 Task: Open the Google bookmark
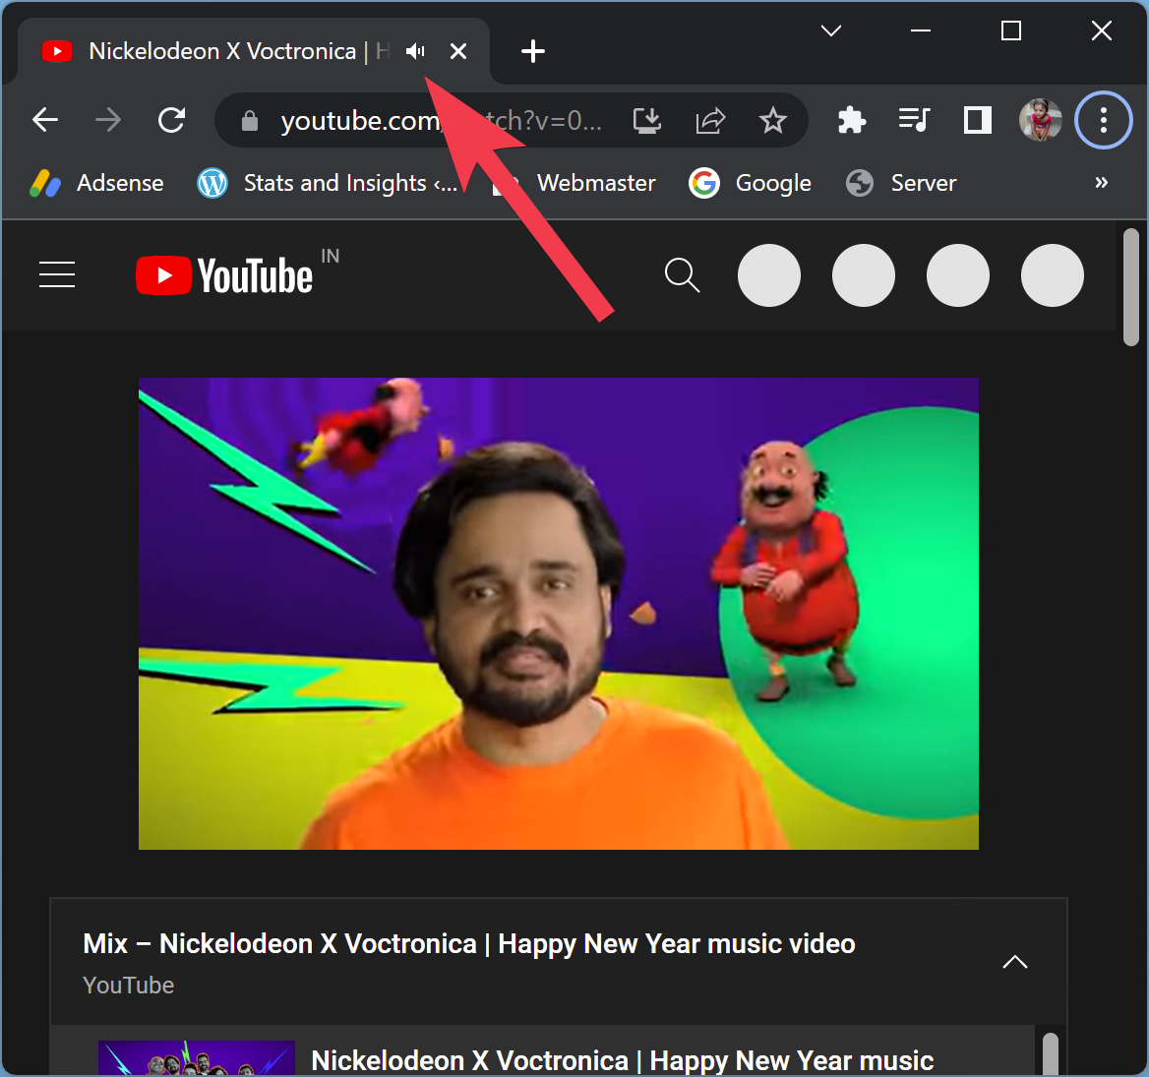(x=751, y=183)
